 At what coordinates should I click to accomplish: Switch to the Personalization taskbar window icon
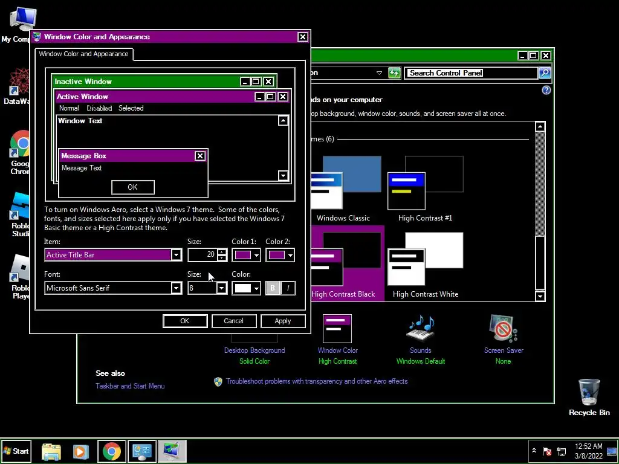pos(172,451)
